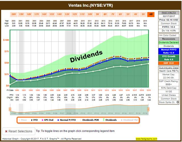
Task: Toggle the Dividend Yld legend item
Action: (129, 120)
